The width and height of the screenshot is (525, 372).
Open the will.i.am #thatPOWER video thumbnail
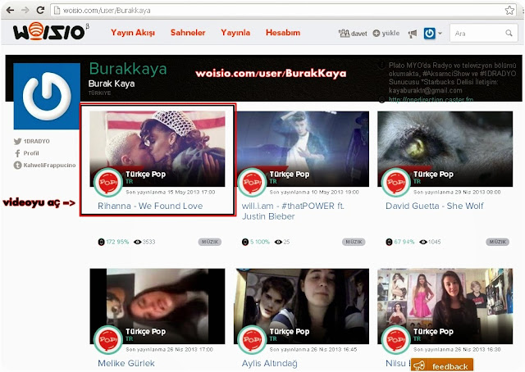301,149
